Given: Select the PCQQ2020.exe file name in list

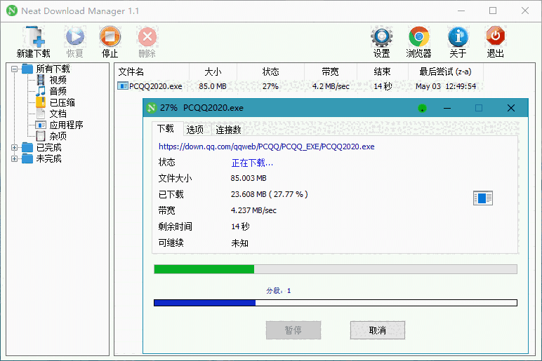Looking at the screenshot, I should 156,86.
